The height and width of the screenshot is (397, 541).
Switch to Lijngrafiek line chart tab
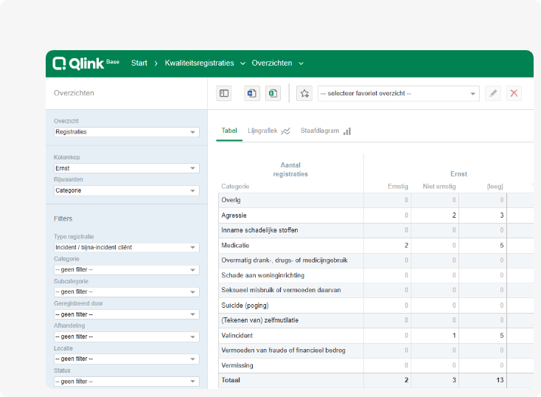pos(269,131)
